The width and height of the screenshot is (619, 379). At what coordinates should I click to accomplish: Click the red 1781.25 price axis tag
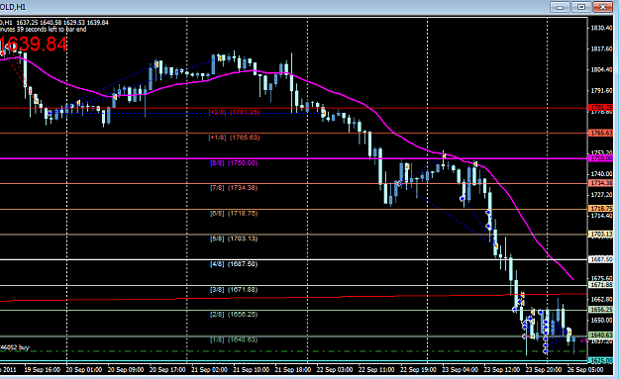point(601,108)
